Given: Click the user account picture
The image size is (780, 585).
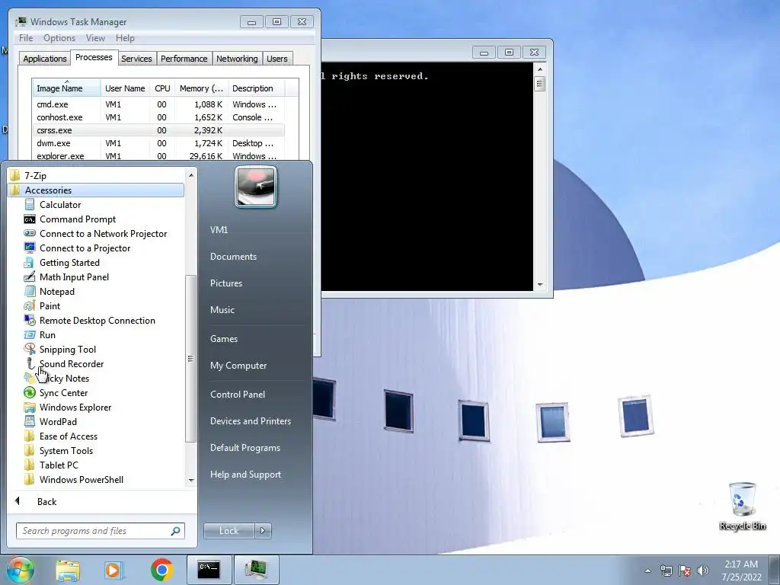Looking at the screenshot, I should point(256,187).
